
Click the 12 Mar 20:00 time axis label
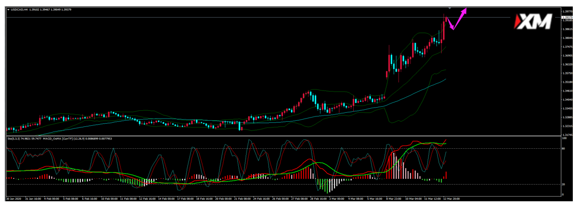click(452, 198)
